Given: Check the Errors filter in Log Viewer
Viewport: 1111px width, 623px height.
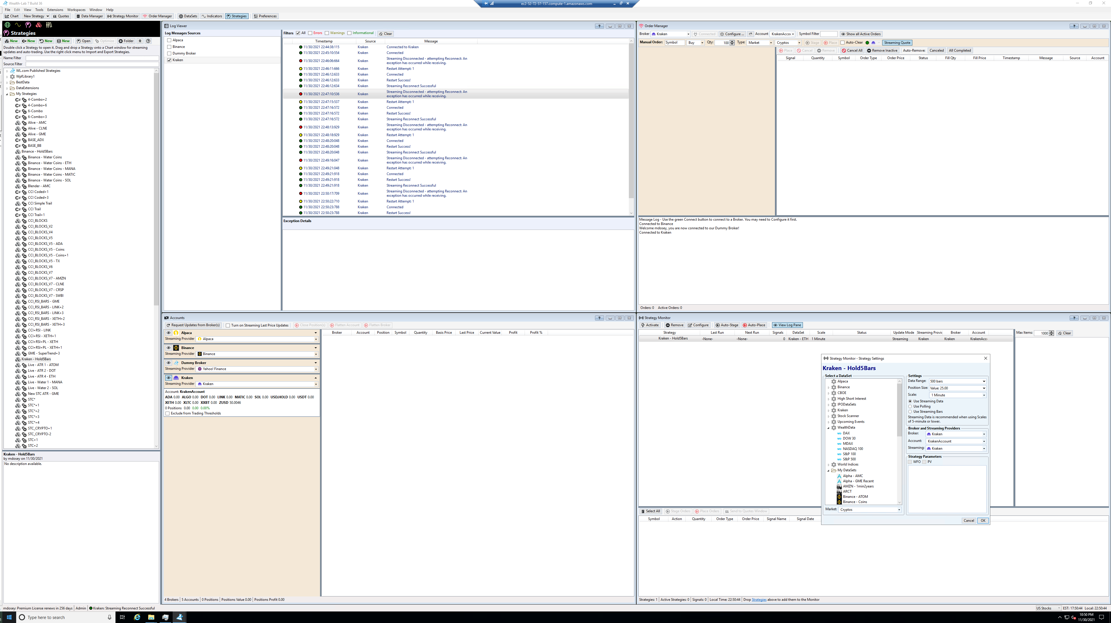Looking at the screenshot, I should point(310,33).
